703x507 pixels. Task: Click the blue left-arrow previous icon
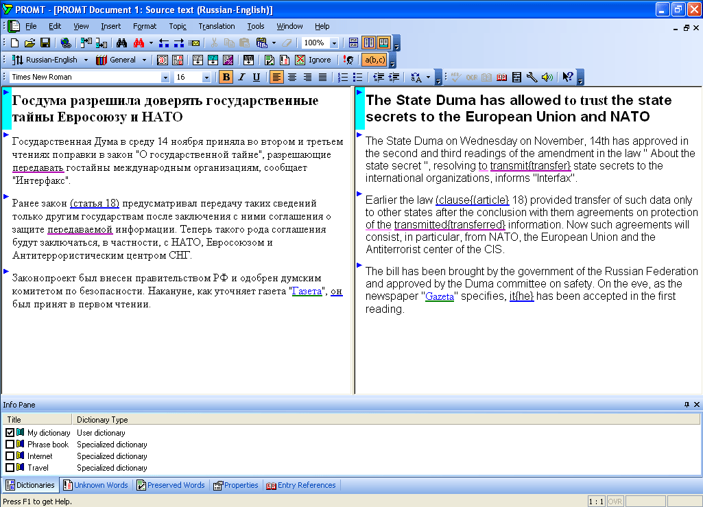[x=164, y=43]
